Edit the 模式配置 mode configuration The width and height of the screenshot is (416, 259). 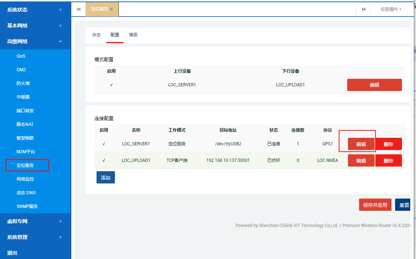point(374,85)
